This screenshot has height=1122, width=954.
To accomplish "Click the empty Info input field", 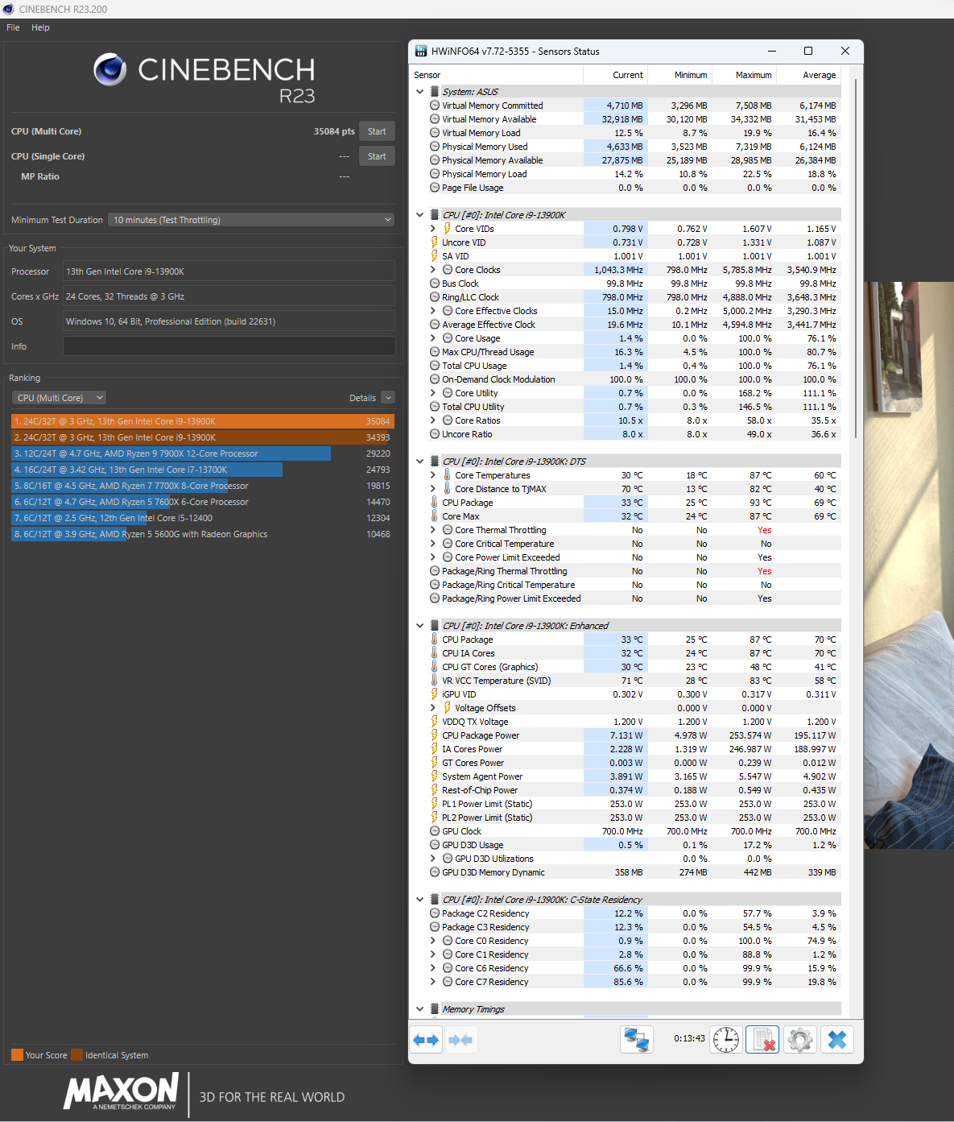I will (229, 346).
